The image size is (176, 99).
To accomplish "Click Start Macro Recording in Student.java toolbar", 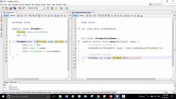I will point(62,16).
